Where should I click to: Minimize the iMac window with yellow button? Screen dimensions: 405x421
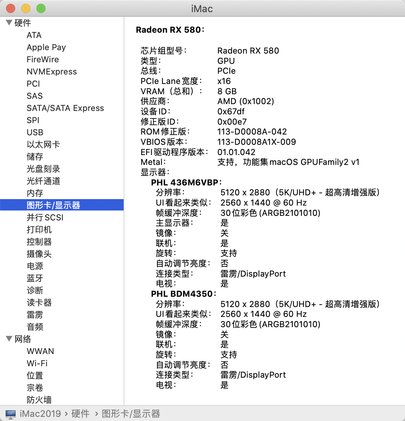coord(26,8)
